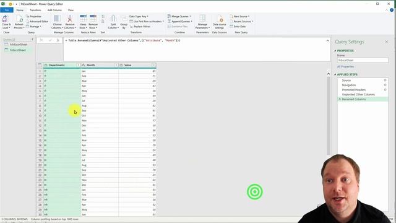Open the Merge Queries dropdown
Screen dimensions: 396x223
coord(179,17)
